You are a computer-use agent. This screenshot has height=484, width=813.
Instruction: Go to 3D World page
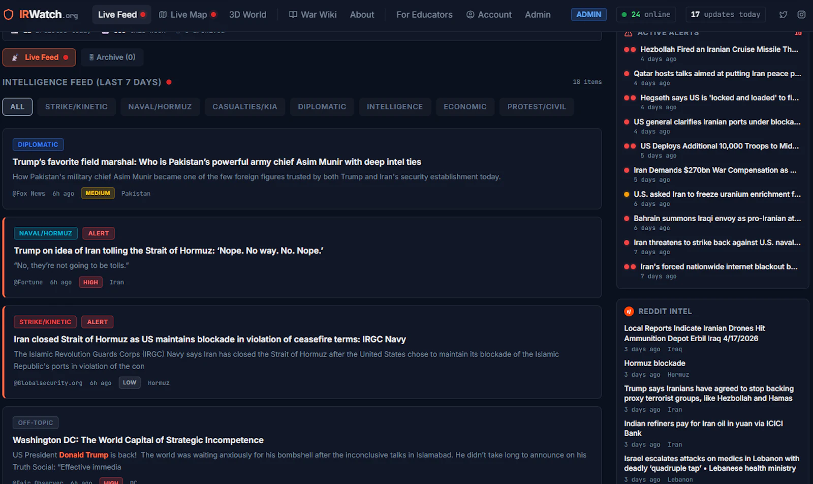point(247,15)
